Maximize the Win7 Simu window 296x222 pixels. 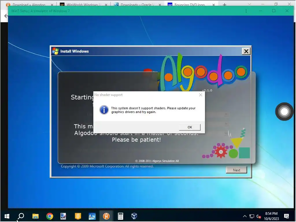tap(274, 11)
